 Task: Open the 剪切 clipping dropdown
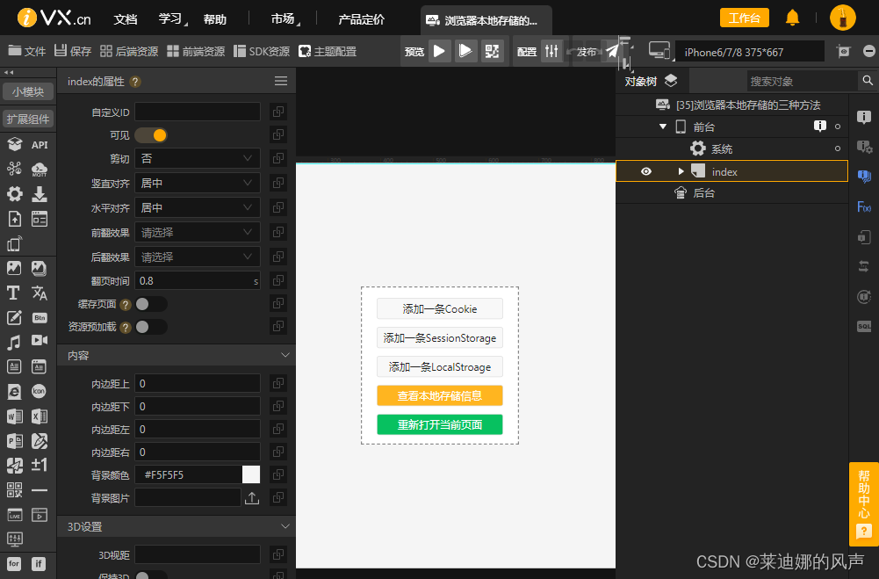198,159
